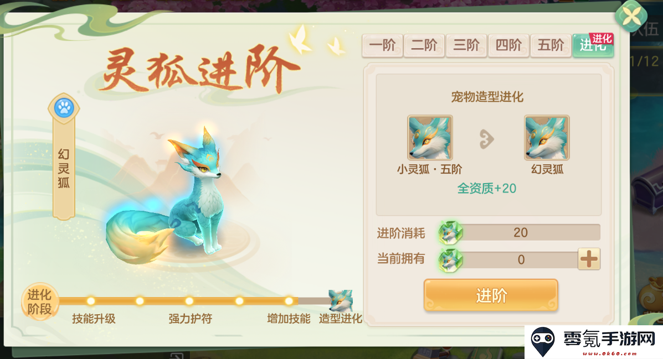
Task: Click the plus button to add materials
Action: tap(589, 259)
